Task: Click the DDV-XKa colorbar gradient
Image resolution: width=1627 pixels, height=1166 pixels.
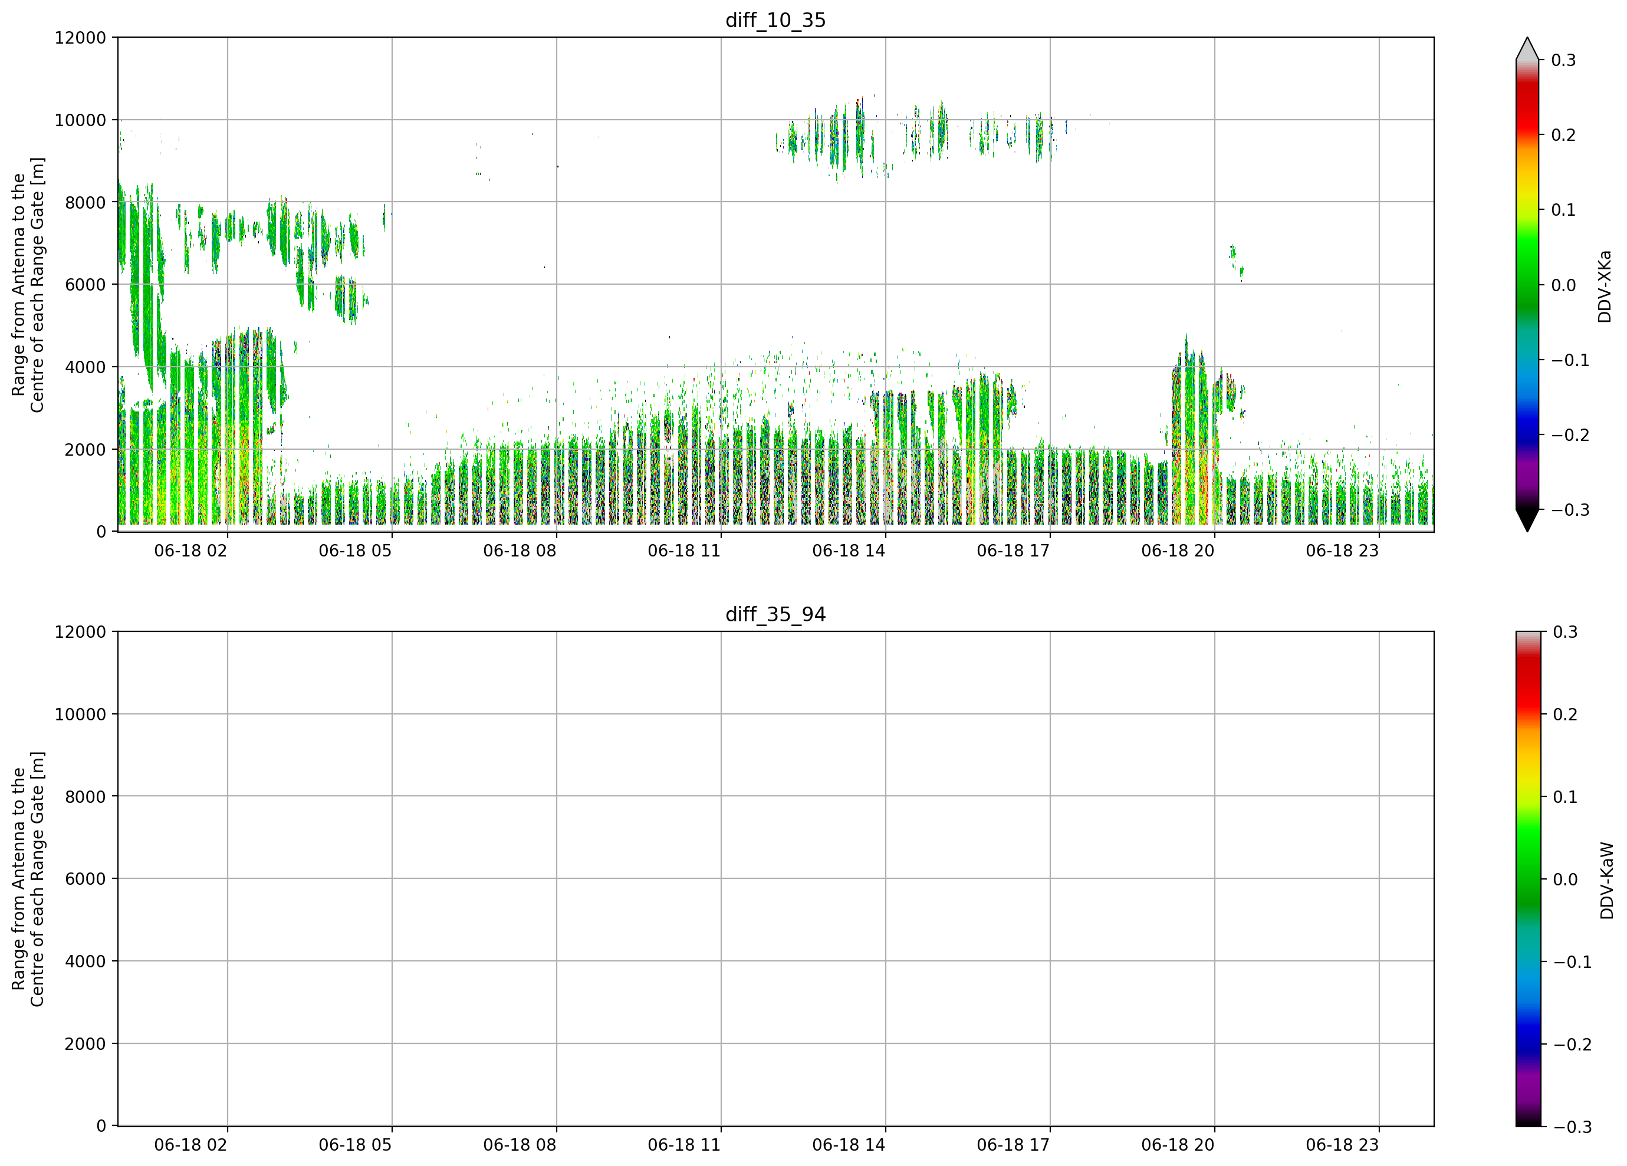Action: [x=1527, y=284]
